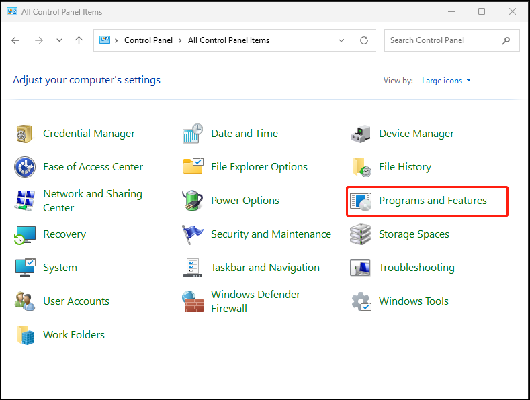Image resolution: width=530 pixels, height=400 pixels.
Task: Open the File History link
Action: tap(405, 167)
